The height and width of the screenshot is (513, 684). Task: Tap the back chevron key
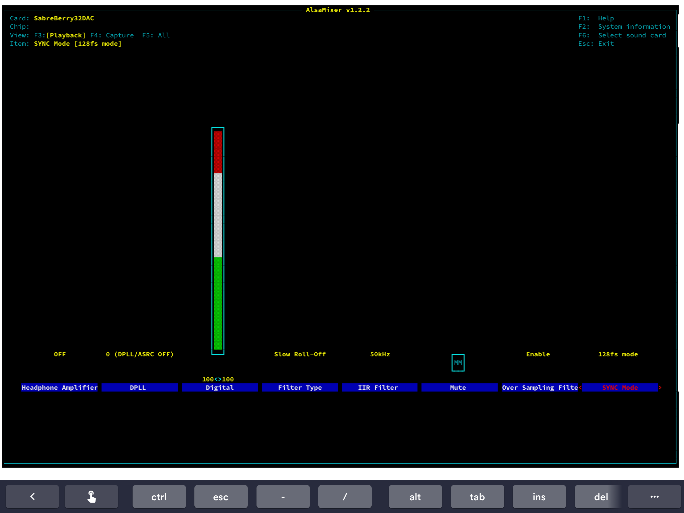(x=32, y=497)
